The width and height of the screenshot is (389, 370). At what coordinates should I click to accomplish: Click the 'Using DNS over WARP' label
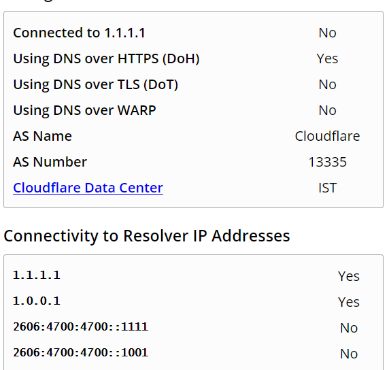[x=84, y=110]
